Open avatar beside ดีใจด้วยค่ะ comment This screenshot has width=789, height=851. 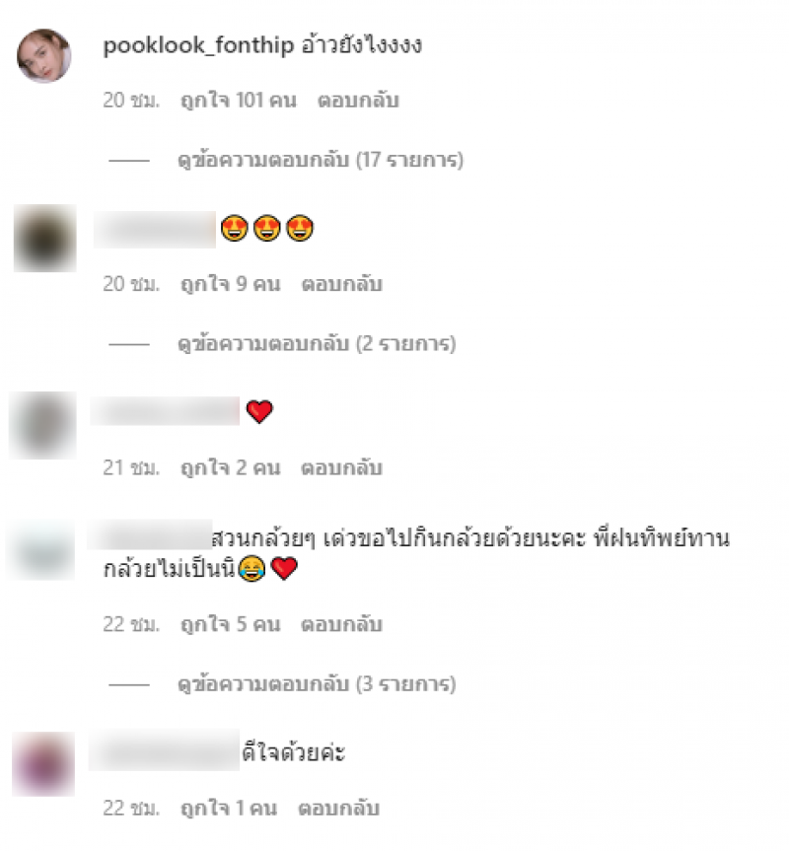click(x=43, y=764)
